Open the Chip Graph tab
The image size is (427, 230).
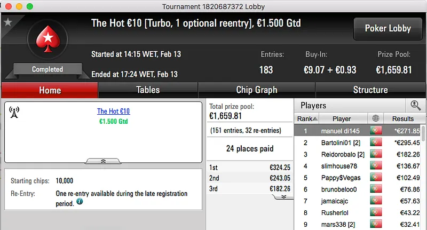(x=257, y=90)
